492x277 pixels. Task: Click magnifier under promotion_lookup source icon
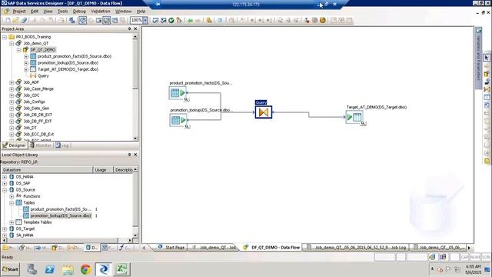point(187,126)
